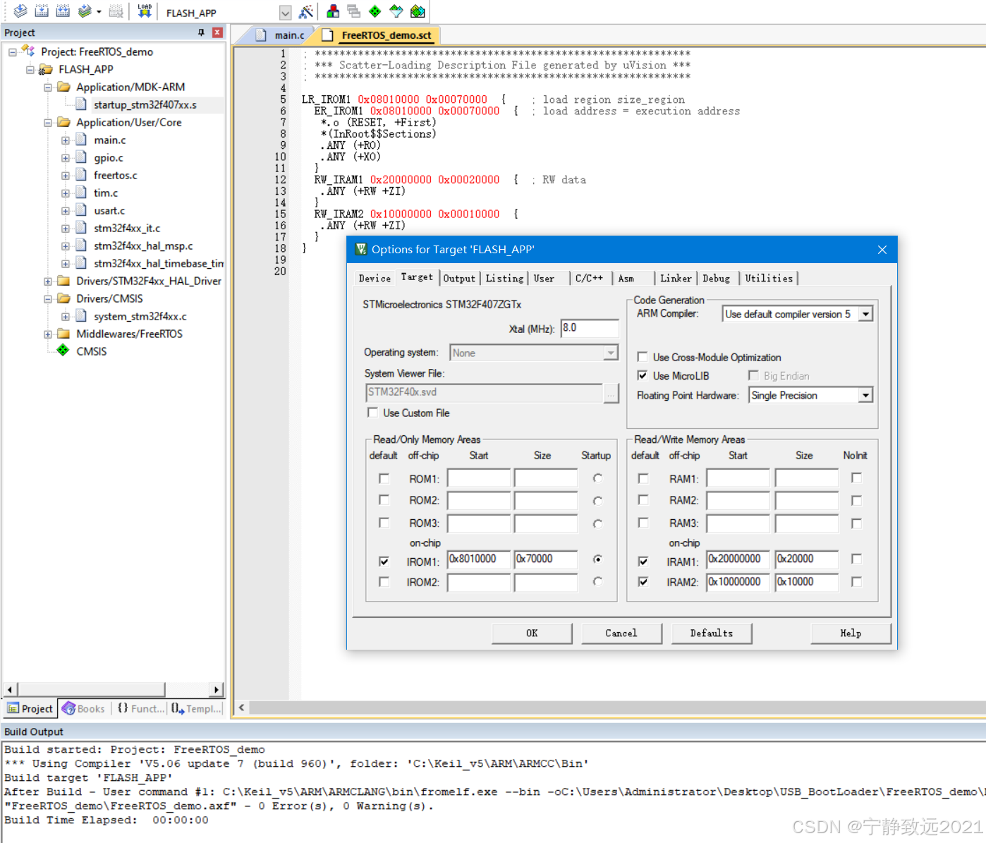
Task: Expand the Middlewares/FreeRTOS group
Action: (48, 334)
